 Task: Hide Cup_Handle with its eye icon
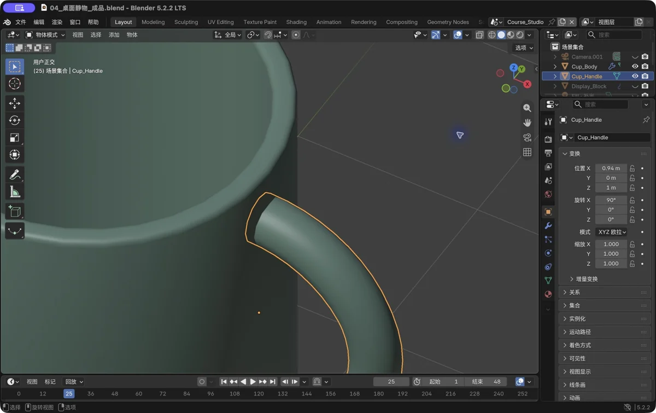click(635, 77)
